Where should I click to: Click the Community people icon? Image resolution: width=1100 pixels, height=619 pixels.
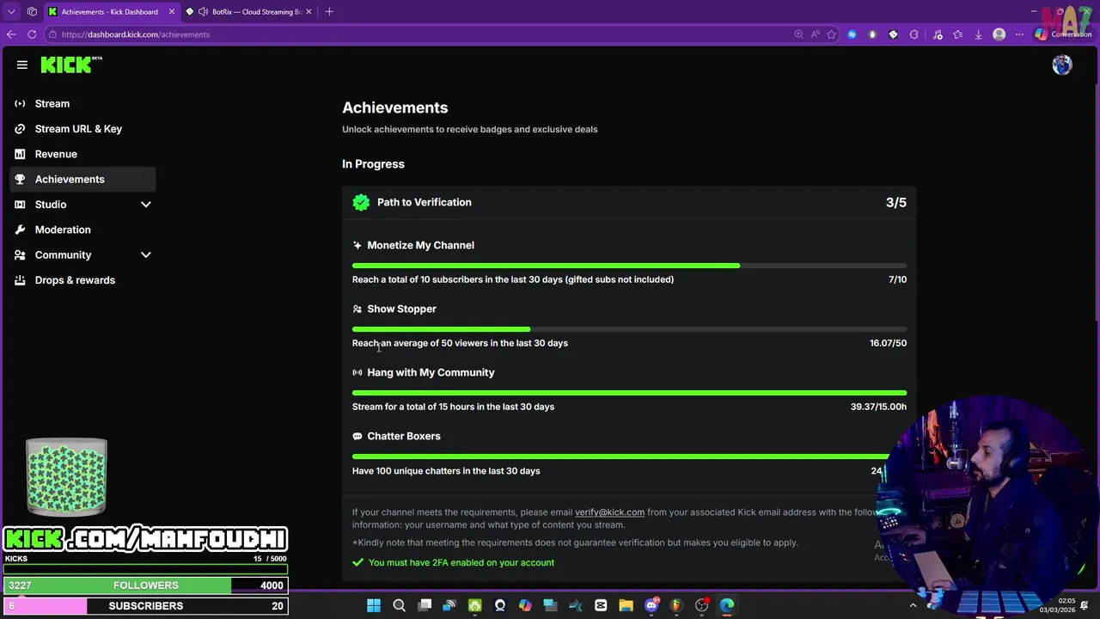tap(20, 255)
